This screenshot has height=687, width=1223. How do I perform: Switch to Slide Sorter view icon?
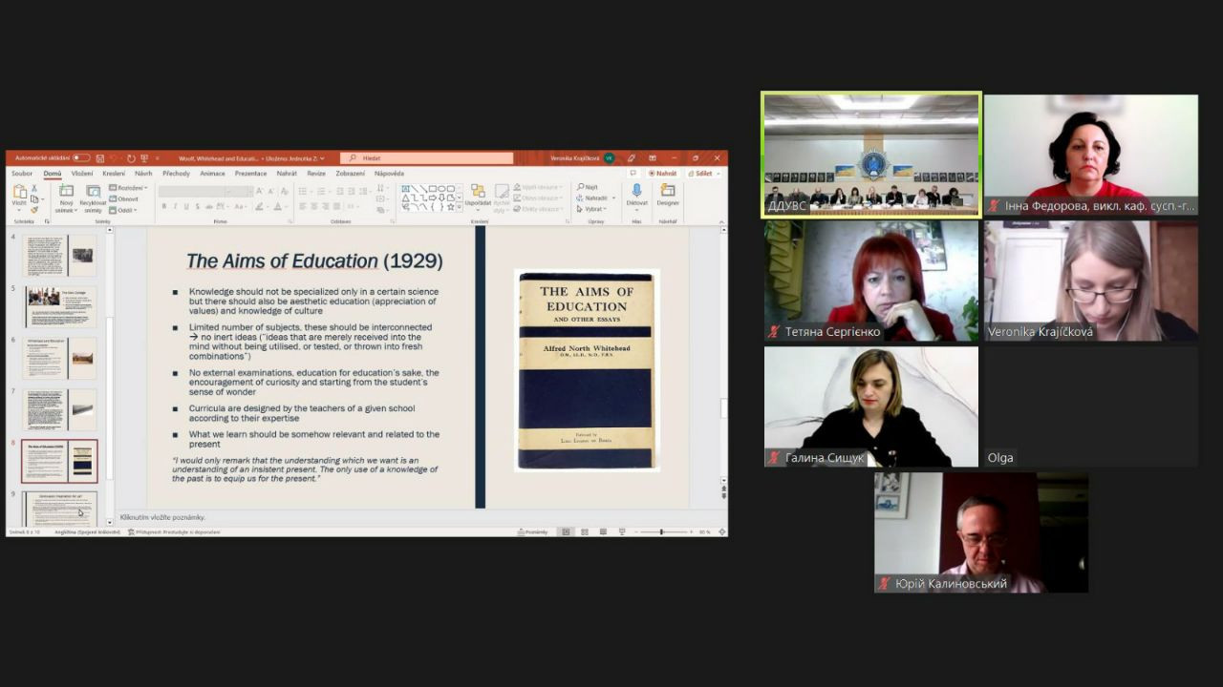point(585,531)
